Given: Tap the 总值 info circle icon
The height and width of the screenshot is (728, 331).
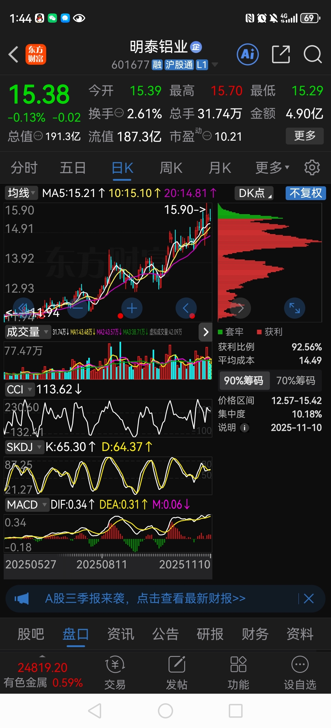Looking at the screenshot, I should click(x=38, y=136).
